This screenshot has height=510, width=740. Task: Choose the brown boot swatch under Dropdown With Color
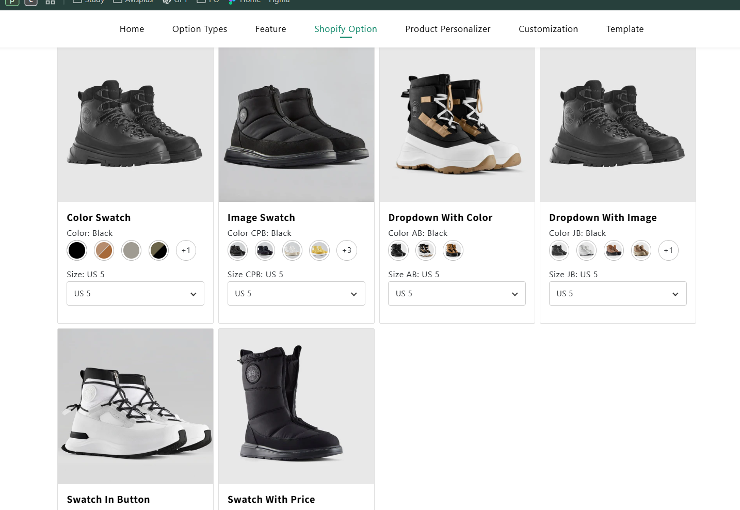[x=453, y=250]
